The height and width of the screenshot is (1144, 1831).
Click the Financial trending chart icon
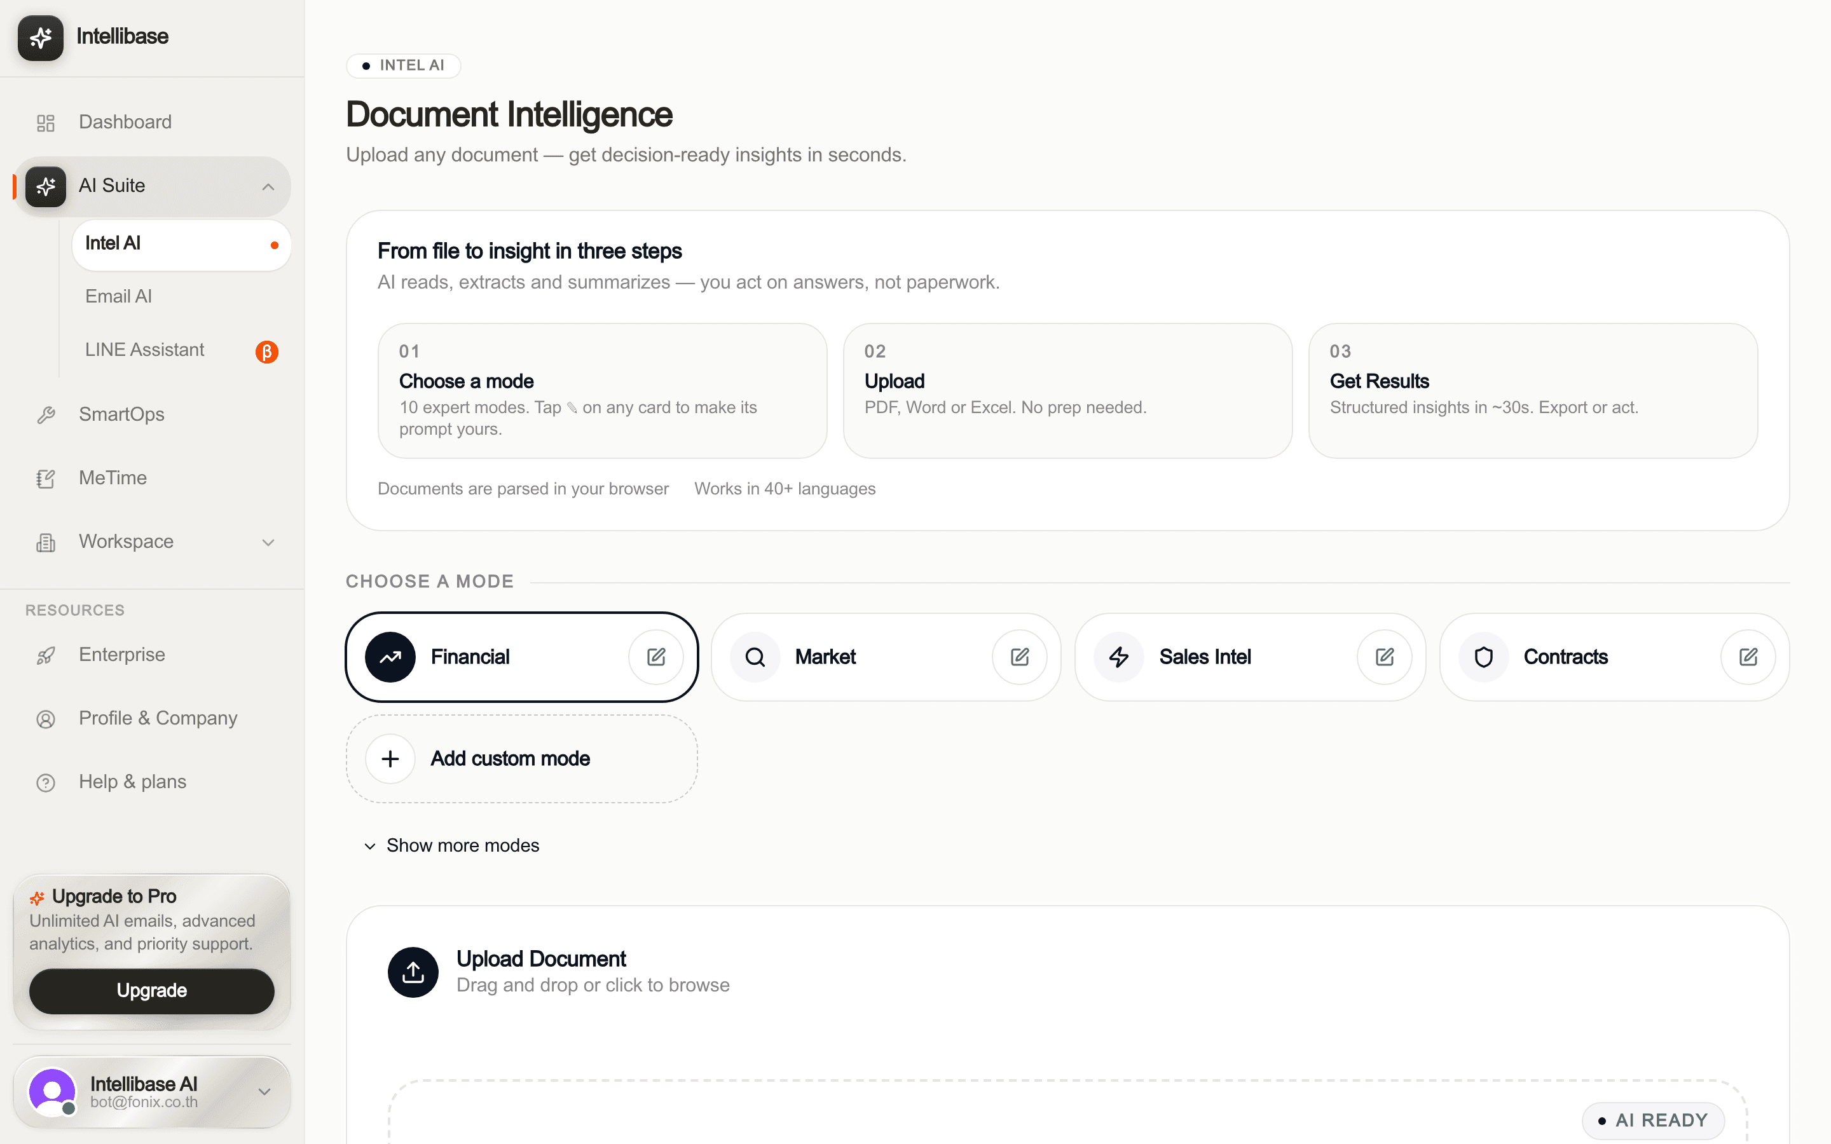(390, 657)
